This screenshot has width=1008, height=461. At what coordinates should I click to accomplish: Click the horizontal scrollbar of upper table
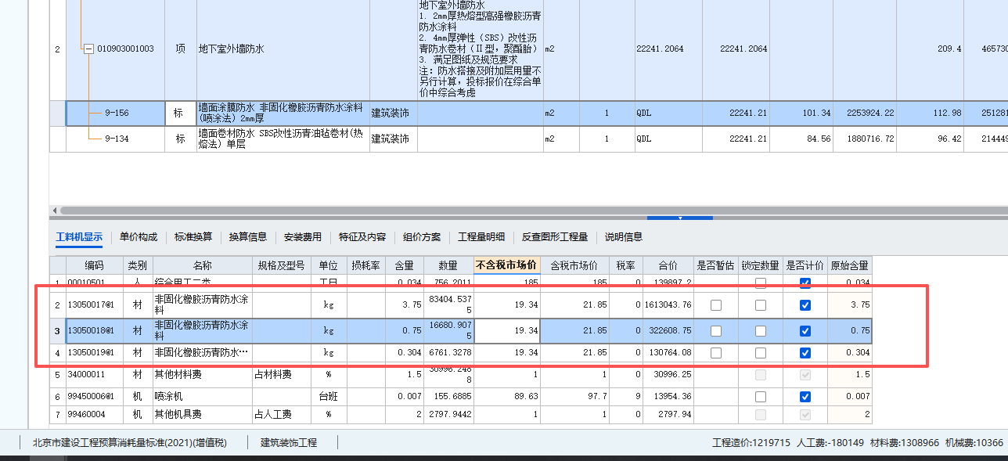532,211
